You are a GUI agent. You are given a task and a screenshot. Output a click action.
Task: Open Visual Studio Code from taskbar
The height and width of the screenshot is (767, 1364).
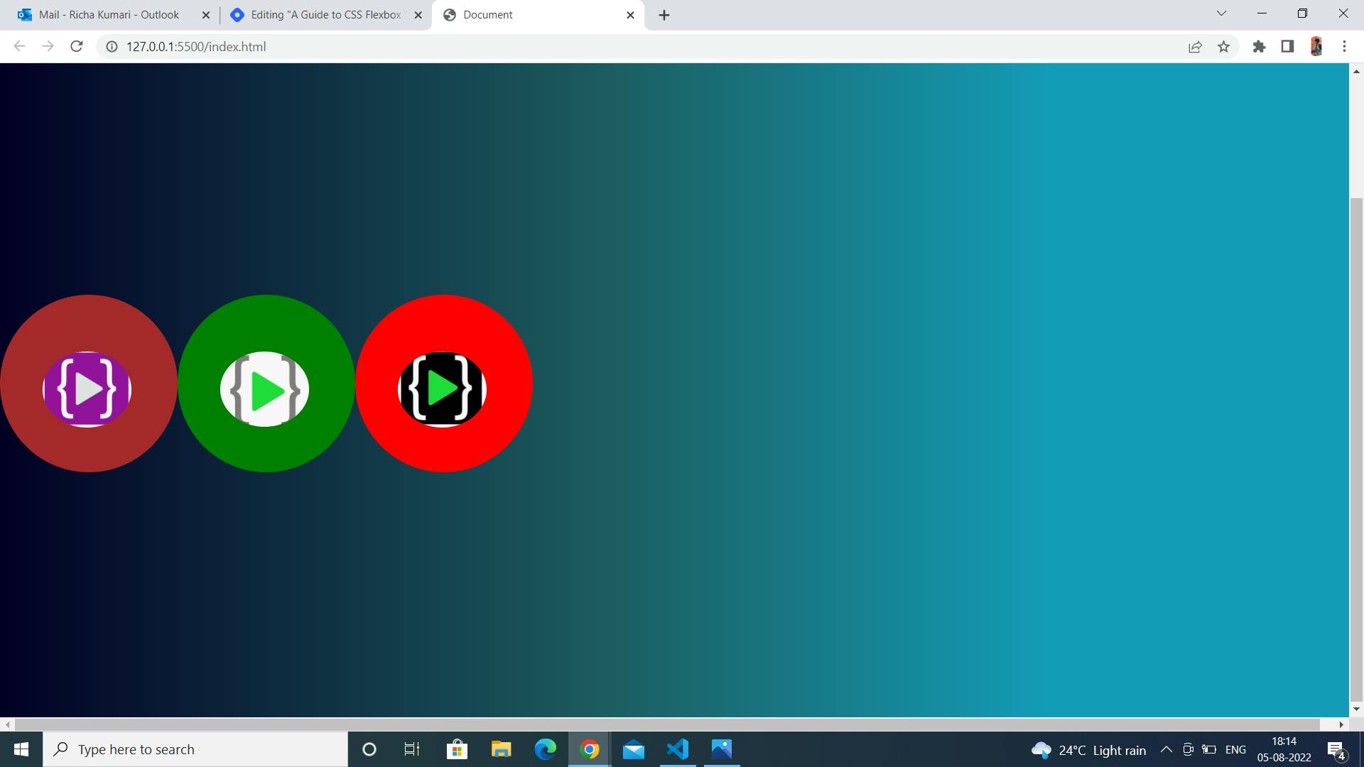[678, 749]
